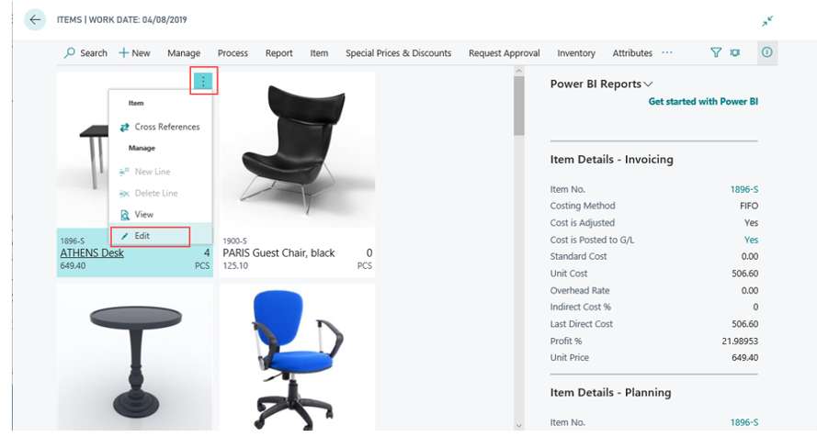Click the 125.10 price on PARIS chair
Image resolution: width=817 pixels, height=437 pixels.
point(235,266)
